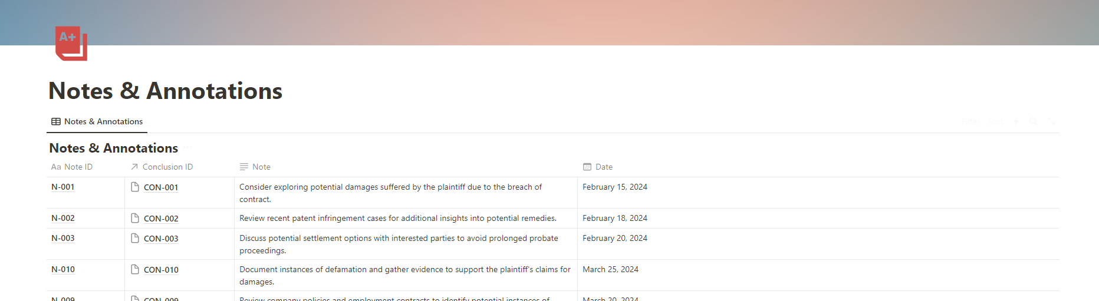Click the calendar icon in Date header
1099x301 pixels.
(x=587, y=167)
